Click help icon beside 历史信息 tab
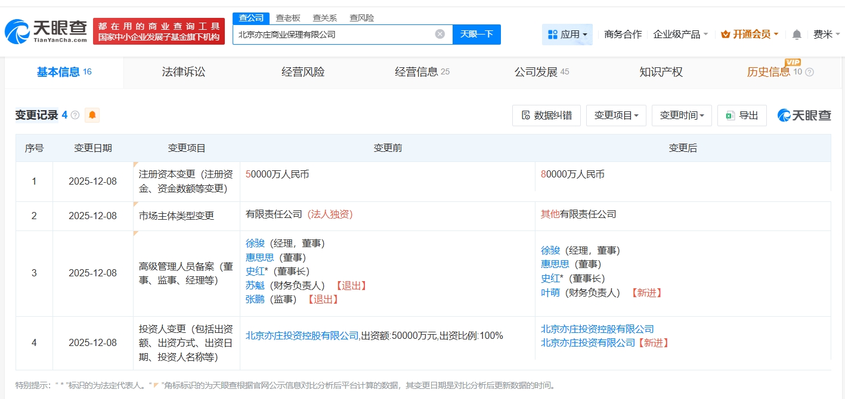 (809, 73)
